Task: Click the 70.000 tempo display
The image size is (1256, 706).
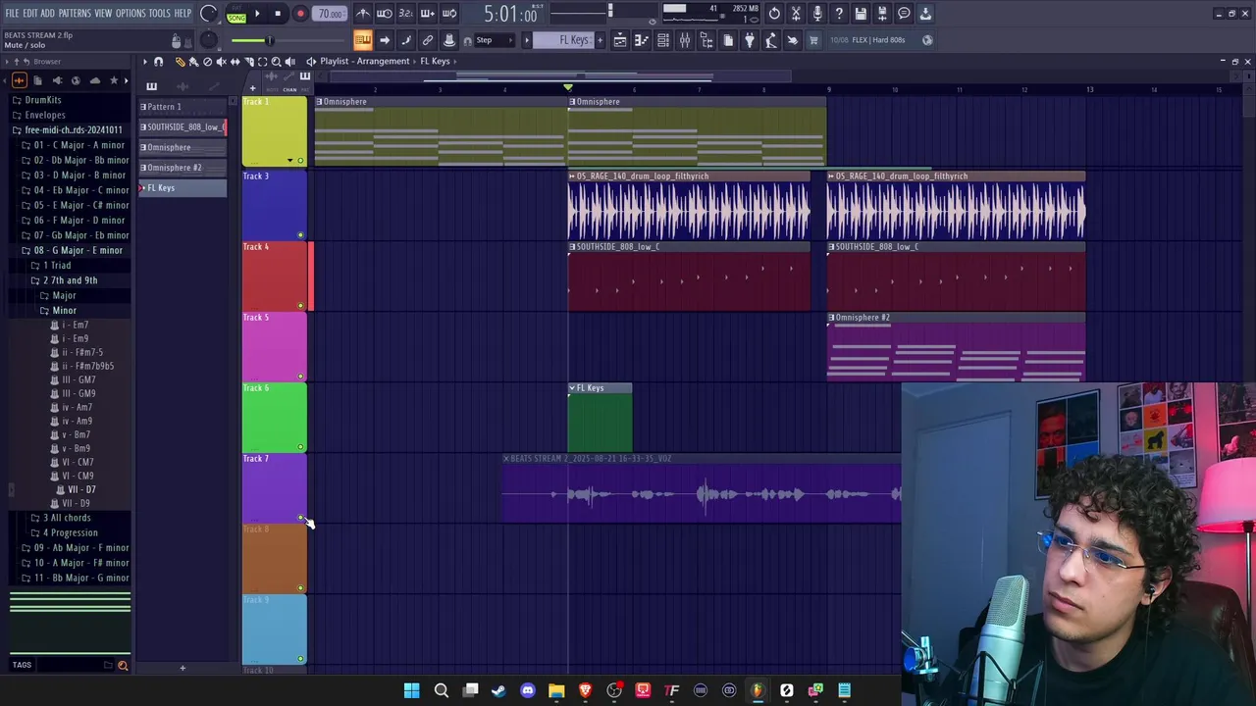Action: (331, 14)
